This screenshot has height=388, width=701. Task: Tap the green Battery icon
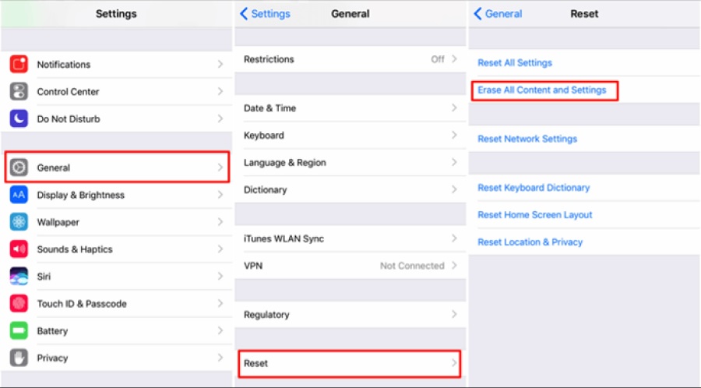coord(19,331)
